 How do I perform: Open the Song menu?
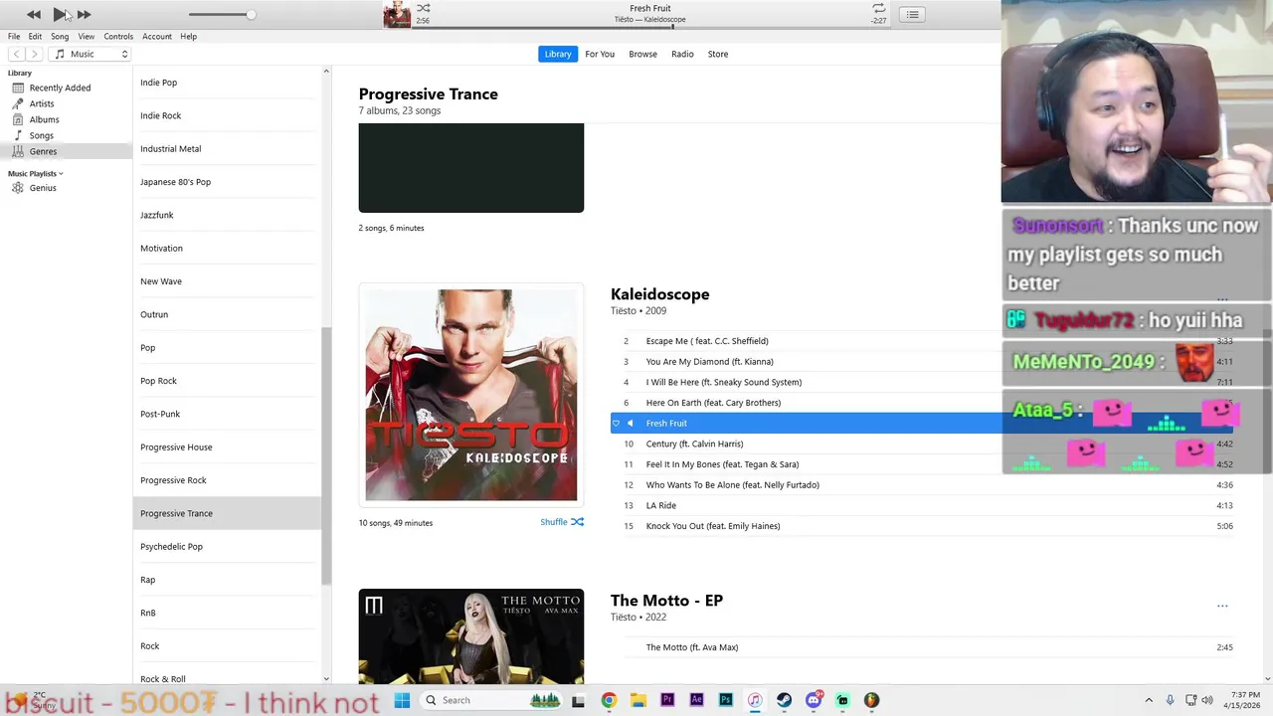point(60,37)
